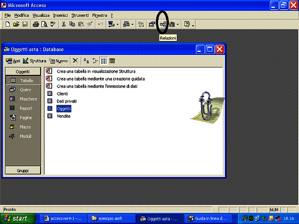
Task: Click the Oggetti asta taskbar item
Action: pos(160,218)
